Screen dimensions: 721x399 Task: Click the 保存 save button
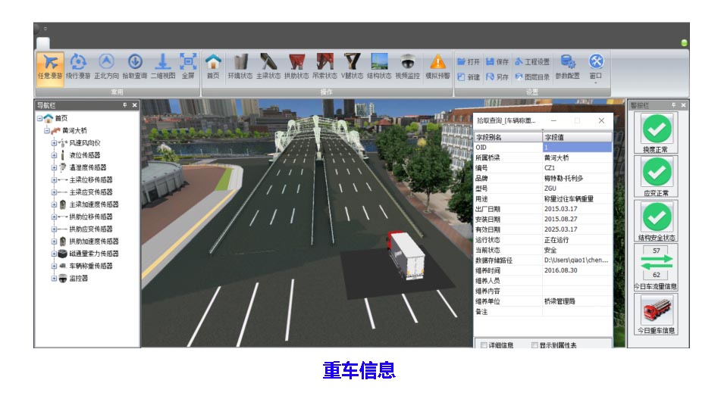[x=497, y=61]
